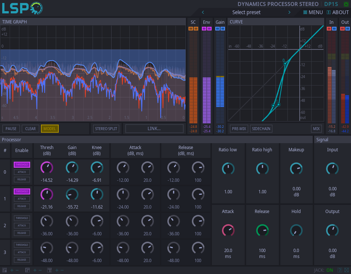
Task: Enable STEREO SPLIT mode
Action: (x=106, y=128)
